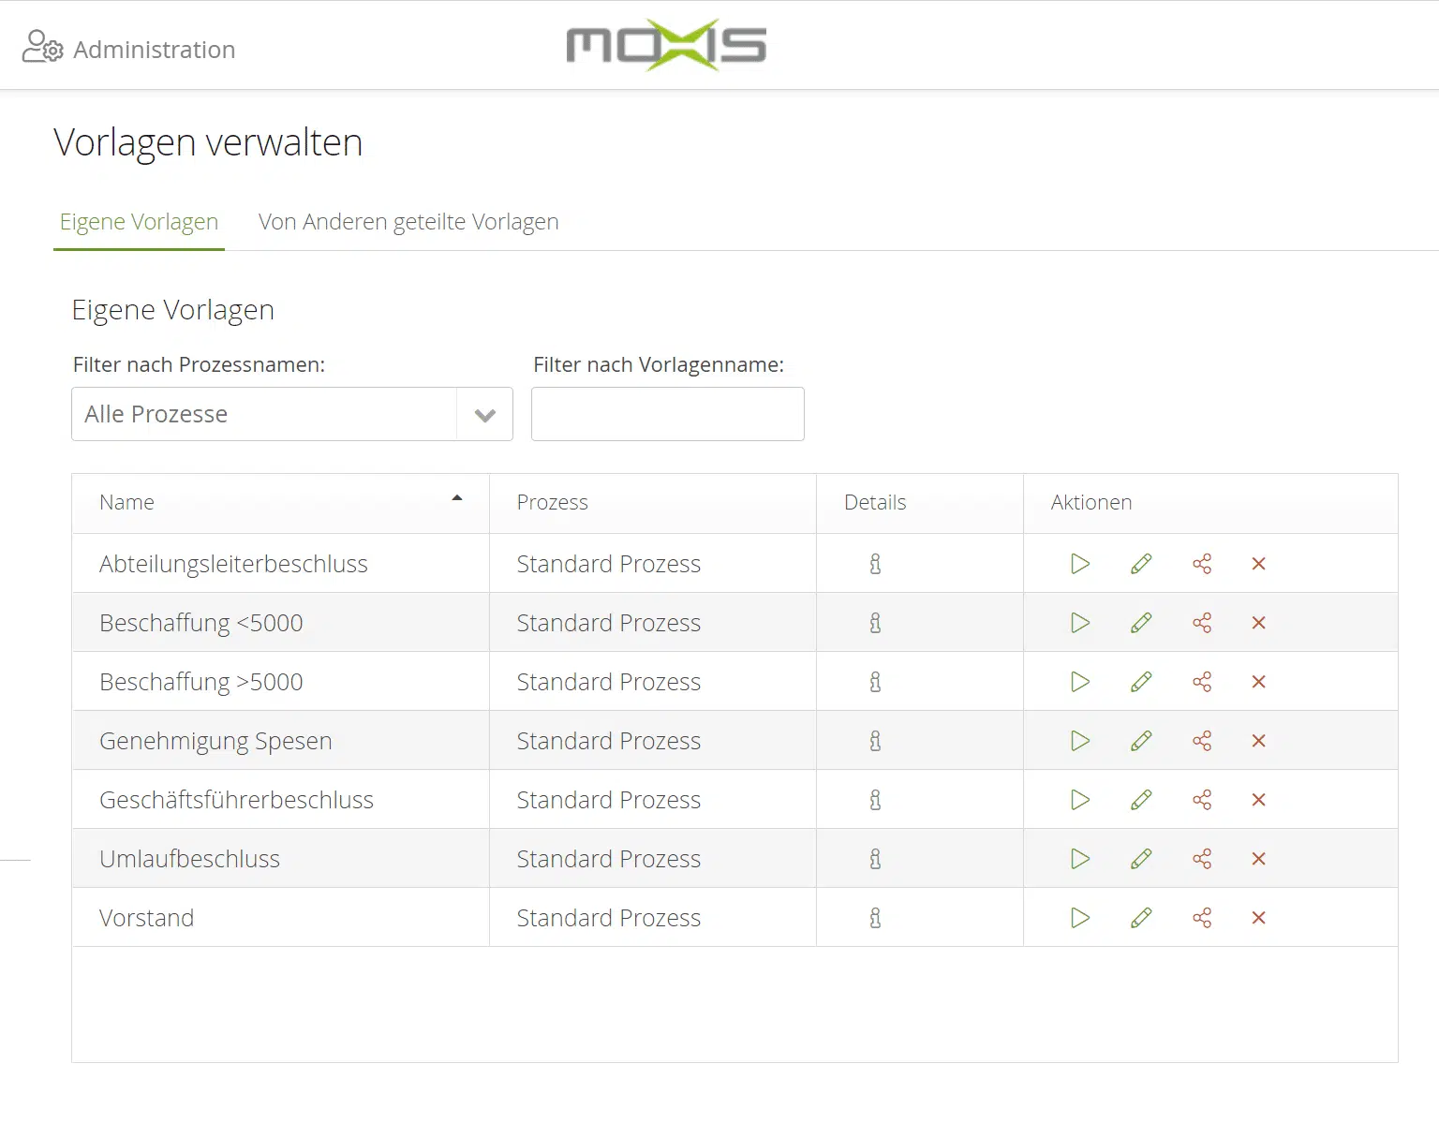This screenshot has width=1439, height=1123.
Task: Start the Beschaffung <5000 template
Action: coord(1080,623)
